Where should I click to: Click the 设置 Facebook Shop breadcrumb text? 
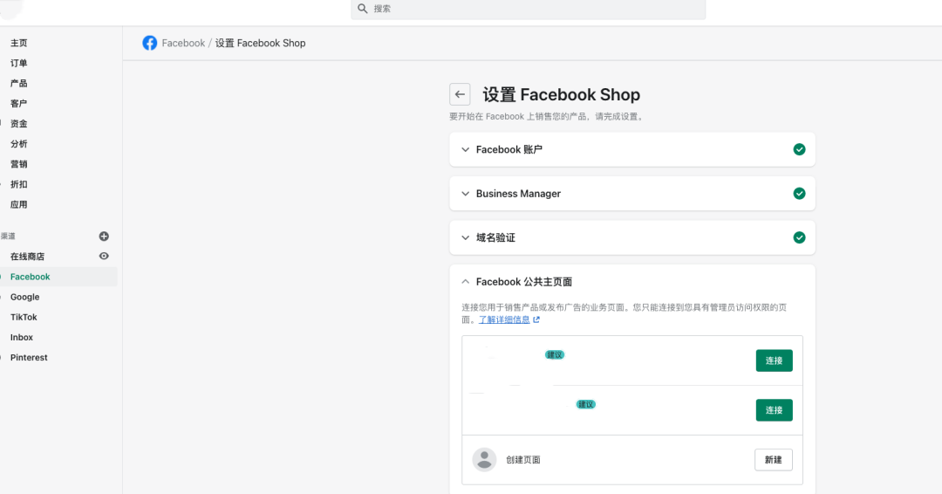tap(260, 44)
